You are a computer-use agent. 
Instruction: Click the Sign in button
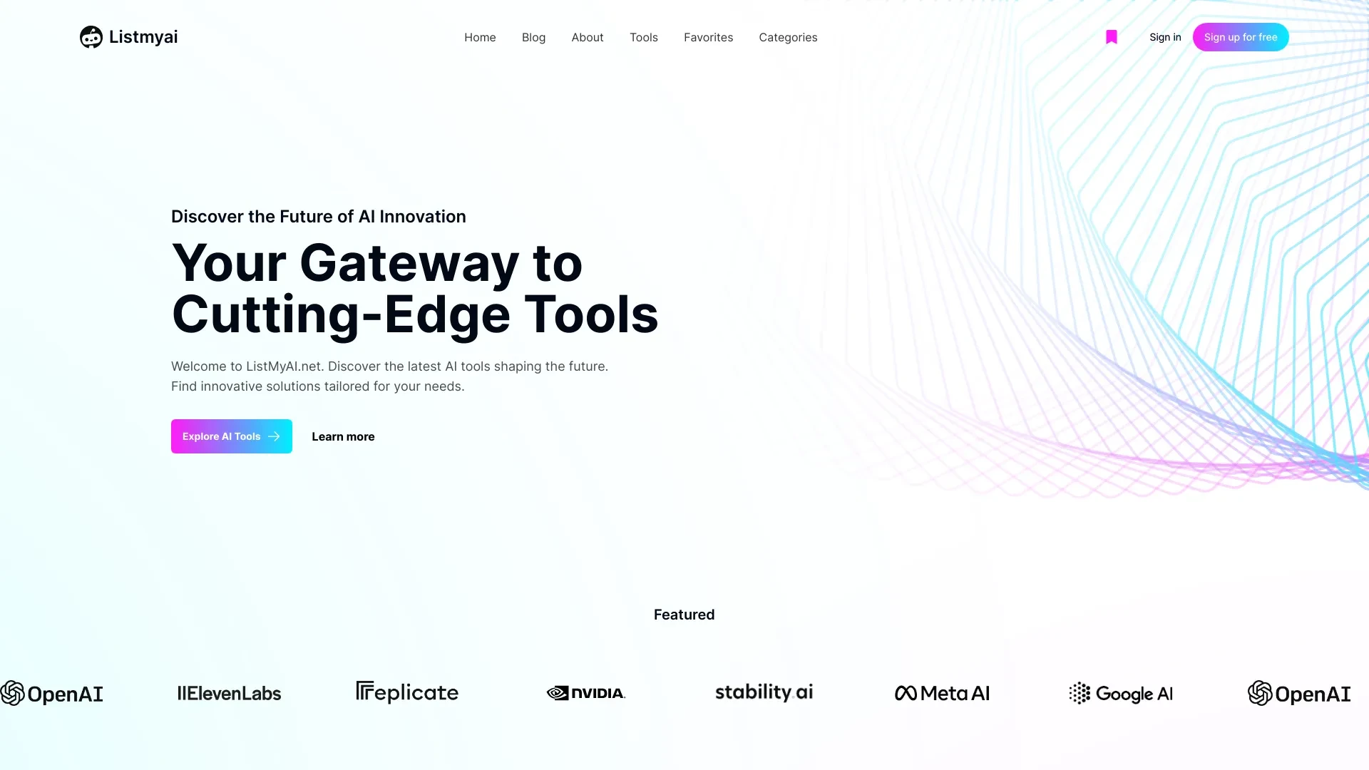point(1165,36)
